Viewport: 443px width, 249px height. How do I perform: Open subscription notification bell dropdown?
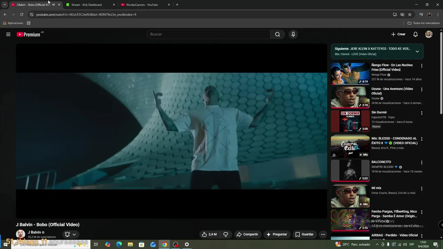(70, 234)
